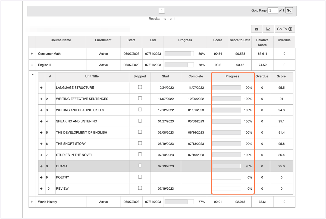Click the Go To arrow button
326x219 pixels.
pos(284,29)
